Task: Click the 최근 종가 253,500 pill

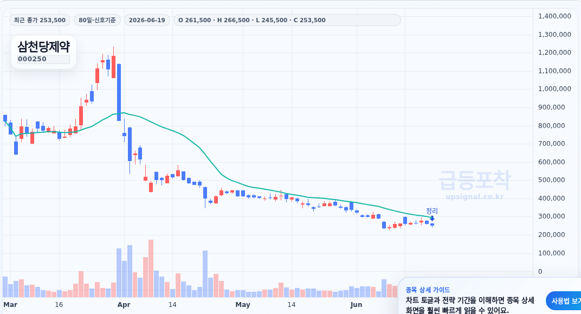Action: pyautogui.click(x=40, y=20)
